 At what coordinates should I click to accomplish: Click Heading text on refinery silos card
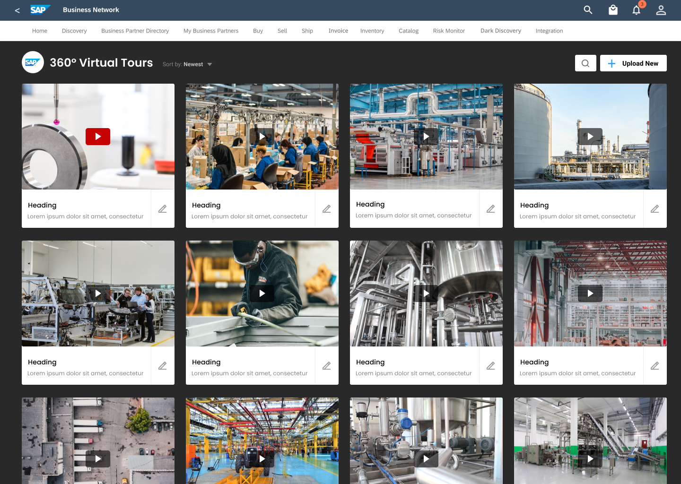point(534,205)
